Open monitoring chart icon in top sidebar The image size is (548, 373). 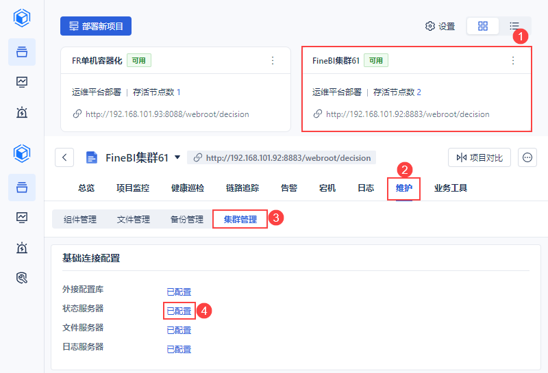click(22, 82)
